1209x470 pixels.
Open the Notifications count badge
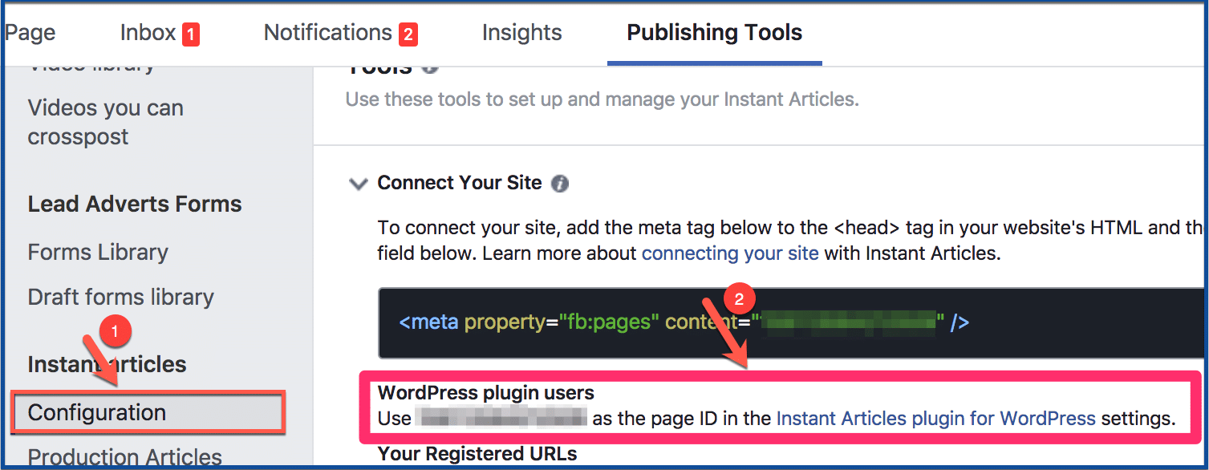coord(408,34)
